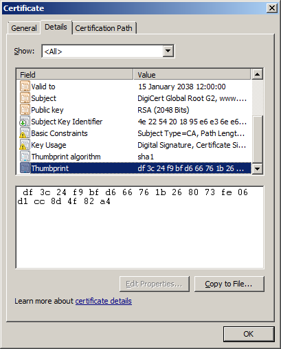Open the Show dropdown arrow
This screenshot has height=349, width=281.
click(168, 51)
